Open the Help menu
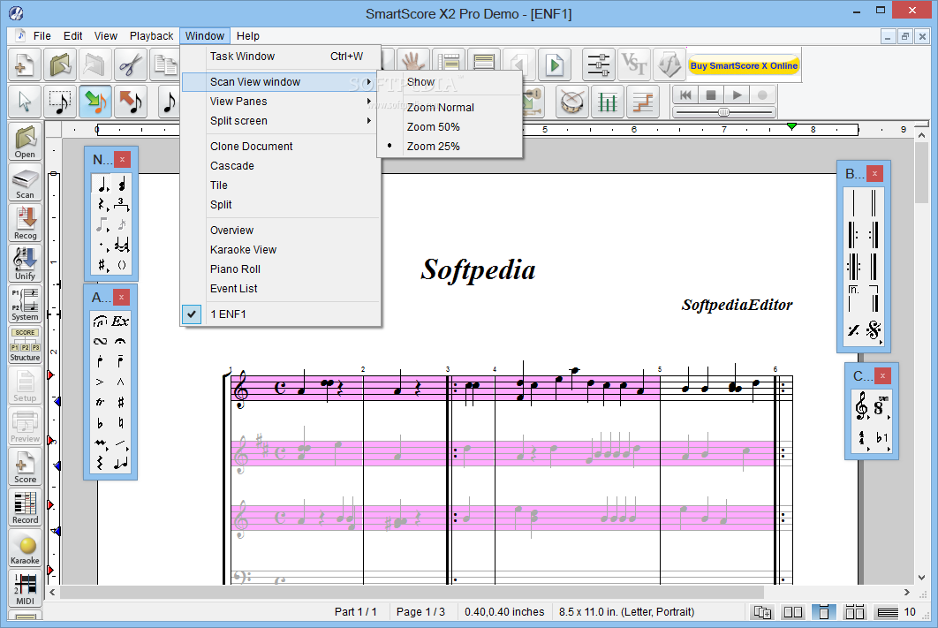This screenshot has height=628, width=938. (247, 36)
